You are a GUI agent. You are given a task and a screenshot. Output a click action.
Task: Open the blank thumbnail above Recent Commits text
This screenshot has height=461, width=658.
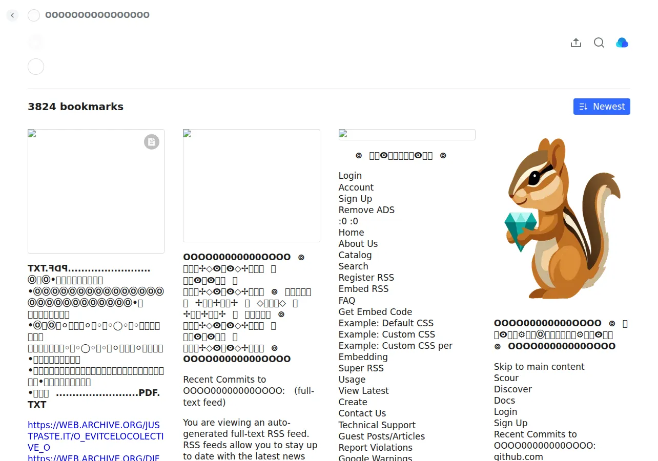[x=252, y=185]
